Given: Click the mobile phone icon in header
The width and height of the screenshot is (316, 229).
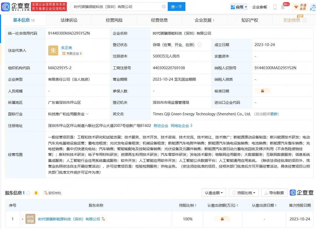Looking at the screenshot, I should click(x=275, y=7).
